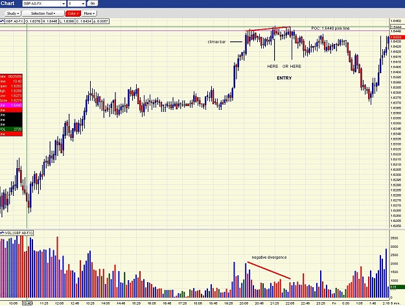
Task: Click the delta value 0.0057
Action: coord(100,21)
